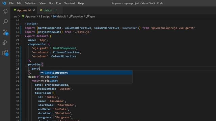Click 'taskFields:' on line 34
The image size is (216, 121).
pos(44,93)
